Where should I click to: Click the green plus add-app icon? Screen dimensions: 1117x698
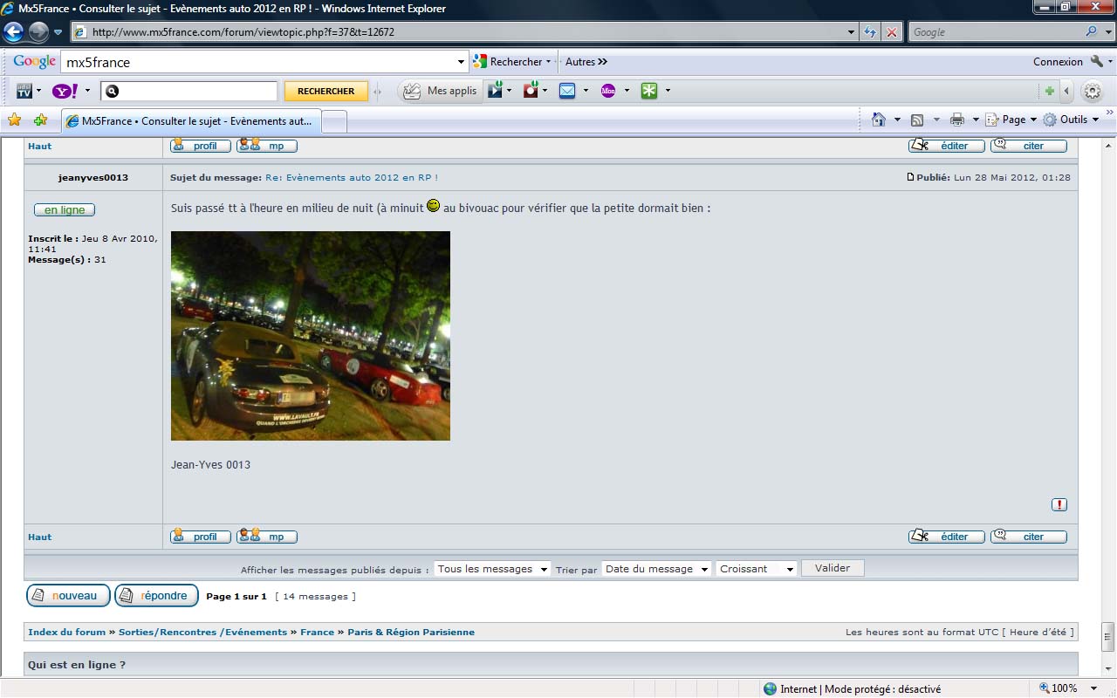click(x=1050, y=91)
